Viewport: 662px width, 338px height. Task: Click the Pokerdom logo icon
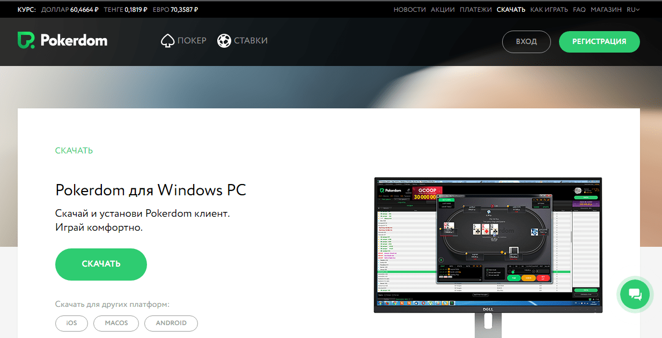coord(26,40)
